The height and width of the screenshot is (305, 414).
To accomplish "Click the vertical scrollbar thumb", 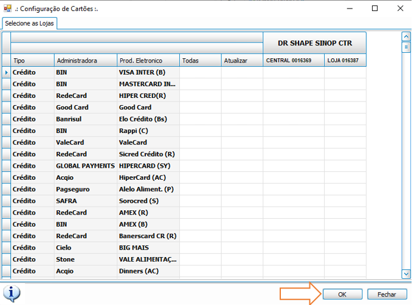I will pos(406,47).
